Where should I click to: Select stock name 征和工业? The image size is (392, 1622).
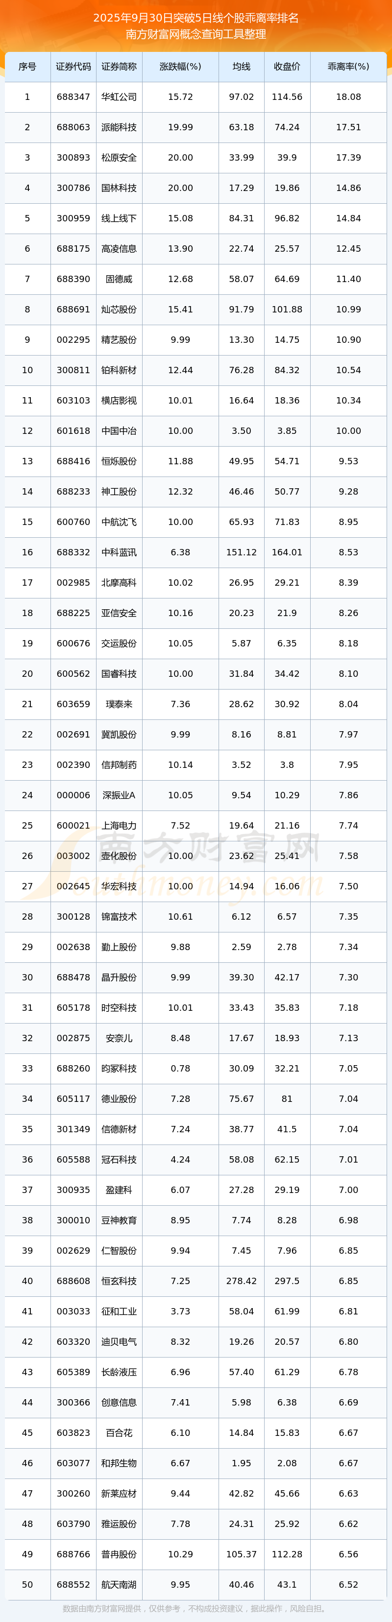click(x=119, y=1311)
